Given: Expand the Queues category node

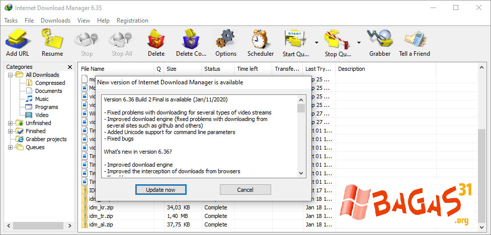Looking at the screenshot, I should 11,147.
